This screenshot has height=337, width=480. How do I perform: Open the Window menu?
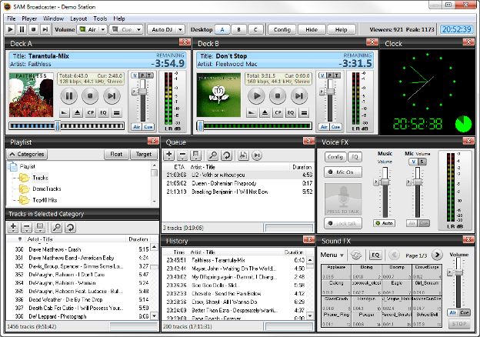53,18
